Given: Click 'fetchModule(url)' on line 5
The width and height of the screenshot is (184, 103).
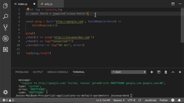Looking at the screenshot, I should point(45,25).
